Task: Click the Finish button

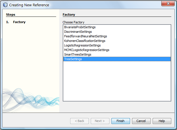Action: coord(121,121)
